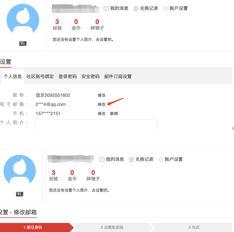Open the lower profile avatar image
The width and height of the screenshot is (234, 232).
pos(19,169)
